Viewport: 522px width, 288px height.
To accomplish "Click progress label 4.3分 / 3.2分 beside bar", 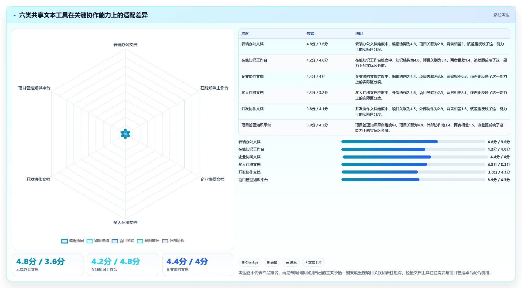I will click(499, 165).
